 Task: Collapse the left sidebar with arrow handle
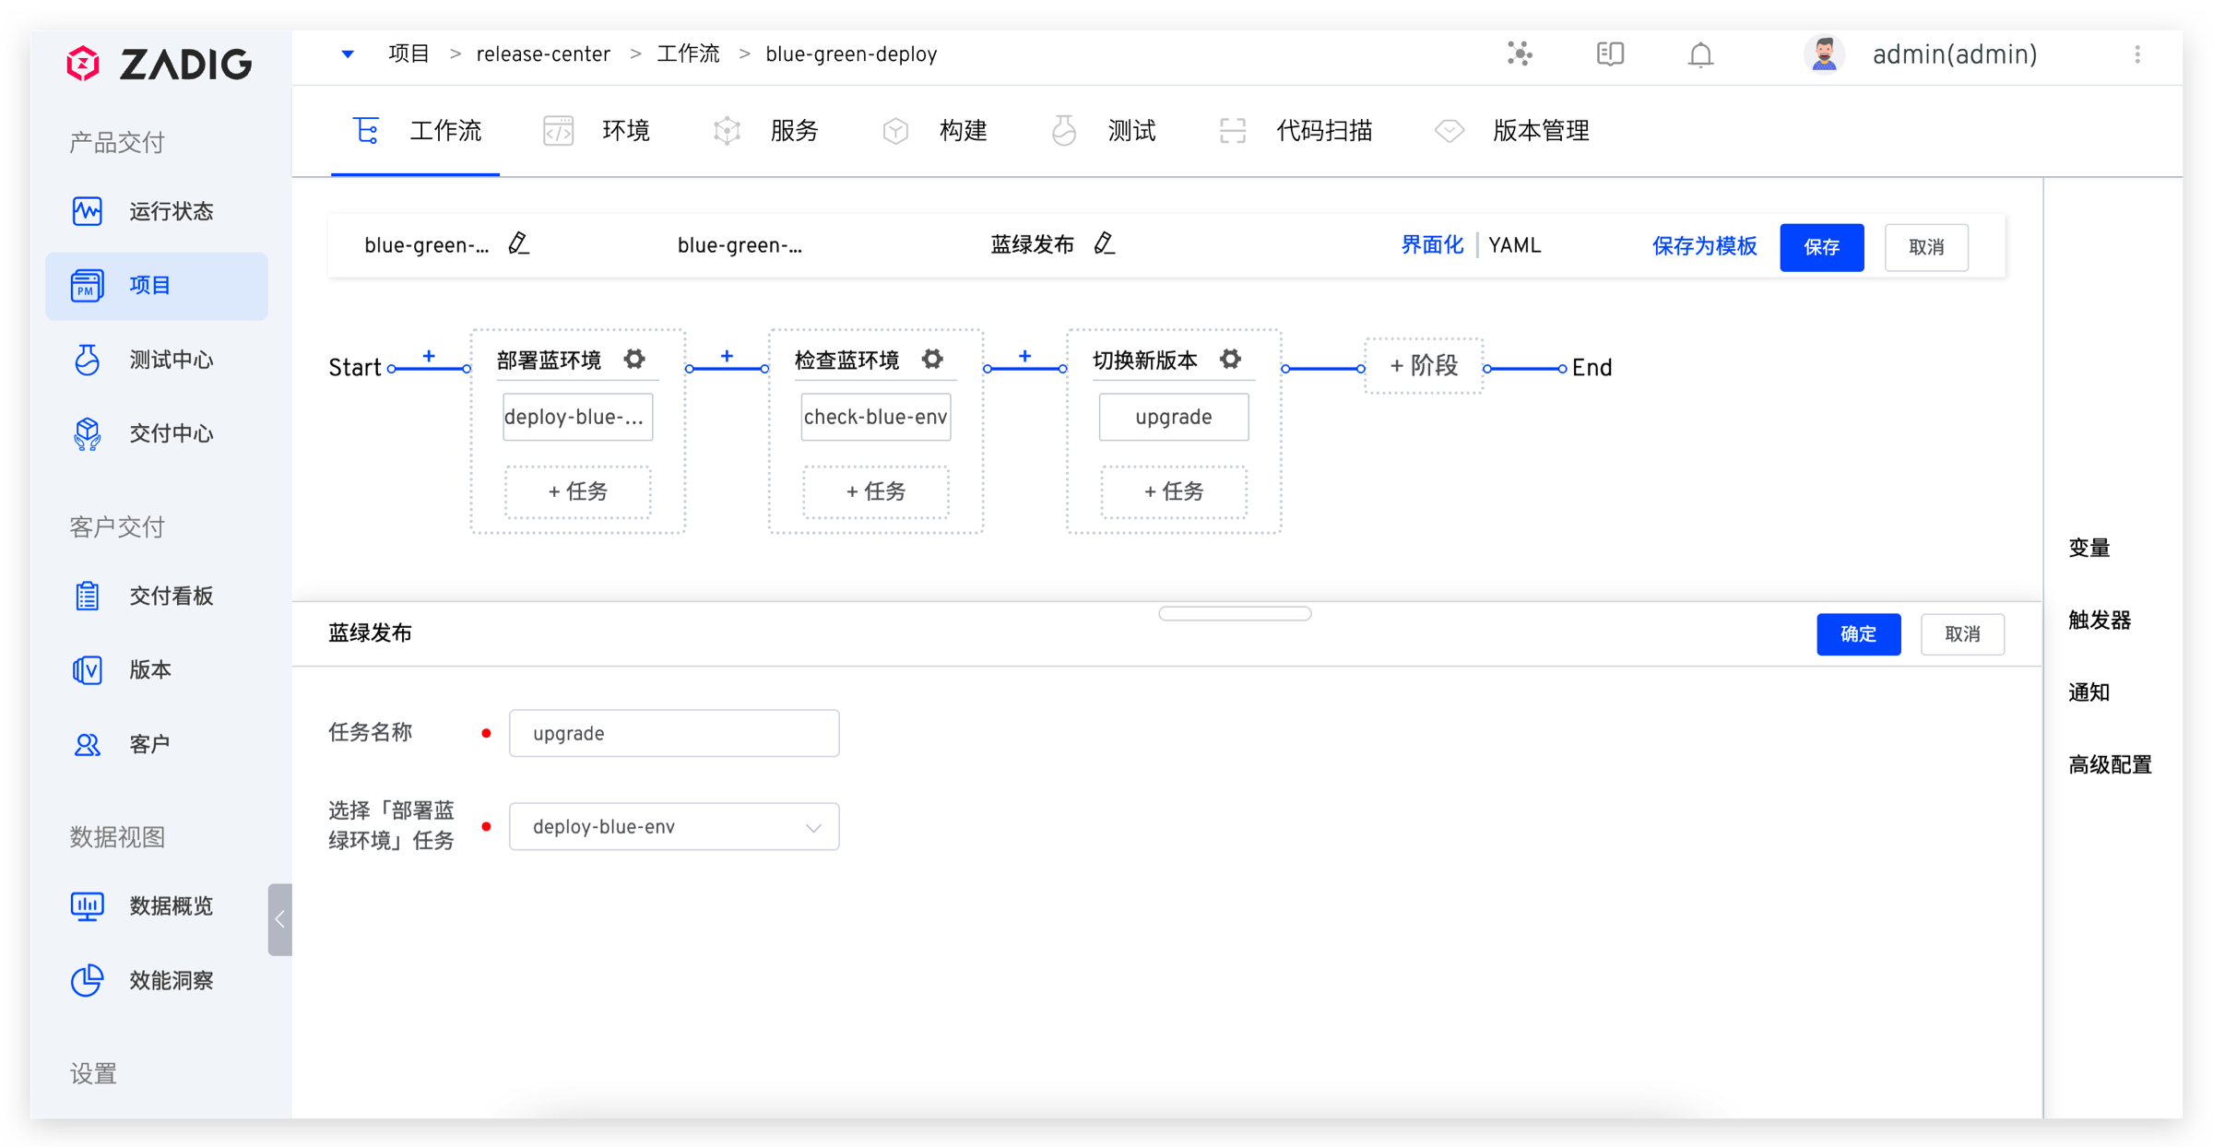[x=279, y=919]
